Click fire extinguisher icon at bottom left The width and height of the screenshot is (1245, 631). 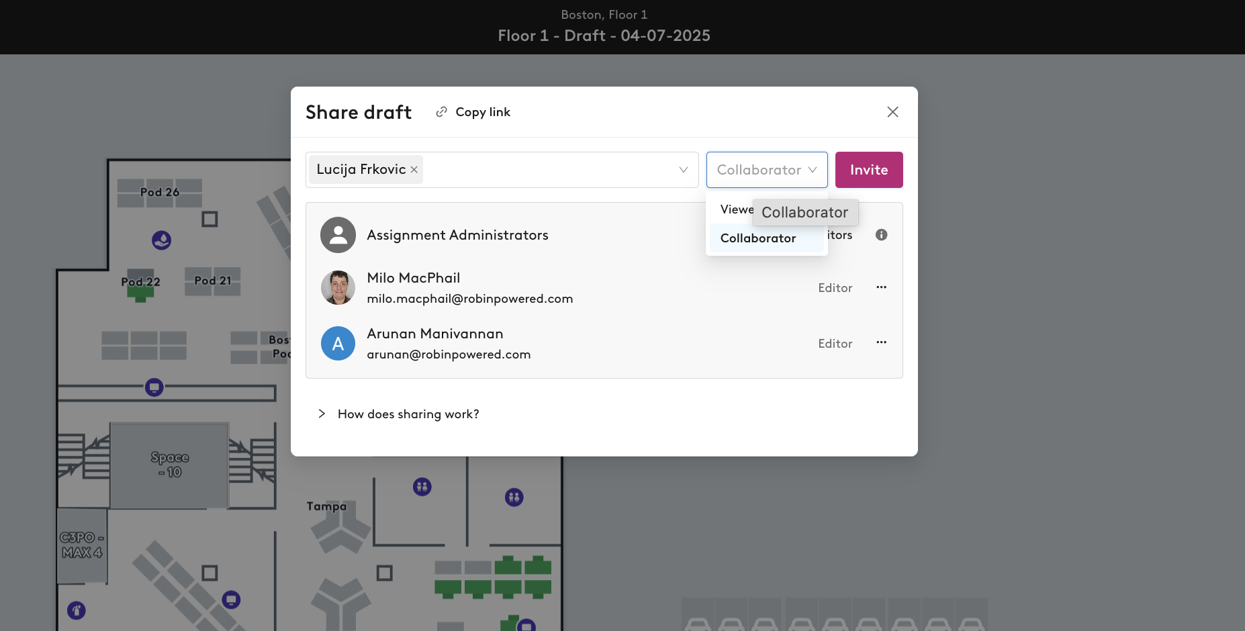tap(77, 610)
